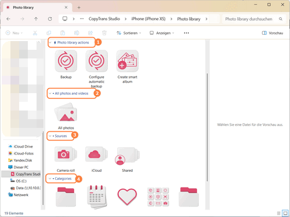This screenshot has width=290, height=217.
Task: Select iCloud-Fotos in sidebar
Action: [x=21, y=153]
